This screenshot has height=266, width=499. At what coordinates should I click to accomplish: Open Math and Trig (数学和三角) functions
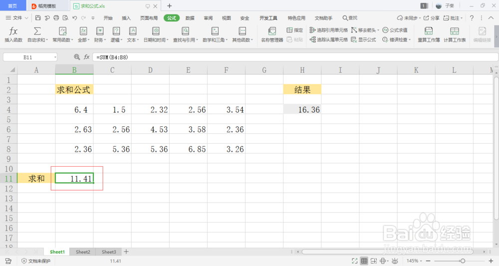(215, 34)
